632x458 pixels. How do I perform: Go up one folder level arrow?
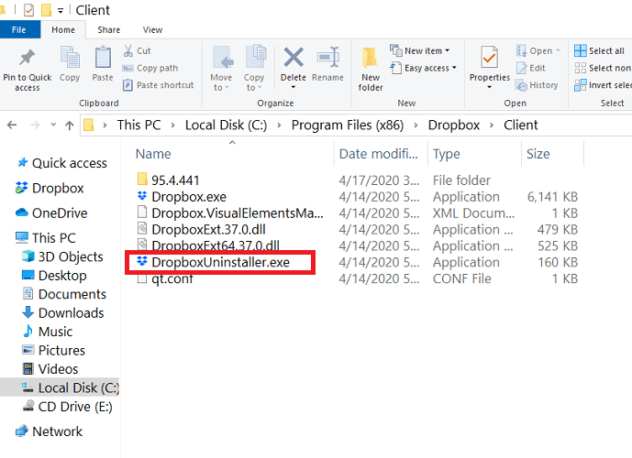coord(70,125)
